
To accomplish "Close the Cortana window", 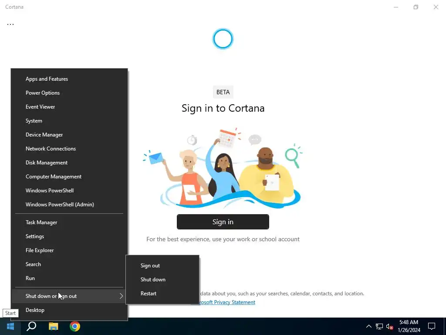I will pyautogui.click(x=436, y=7).
